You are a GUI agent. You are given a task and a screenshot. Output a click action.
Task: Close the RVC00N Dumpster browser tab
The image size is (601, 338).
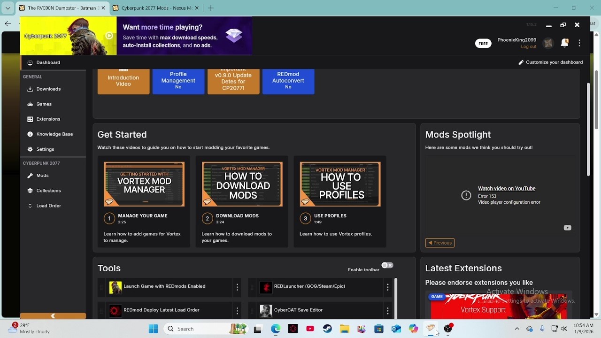103,8
